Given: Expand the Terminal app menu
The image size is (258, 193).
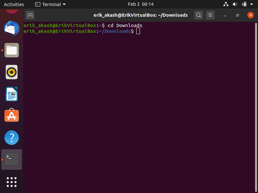Looking at the screenshot, I should pos(50,4).
